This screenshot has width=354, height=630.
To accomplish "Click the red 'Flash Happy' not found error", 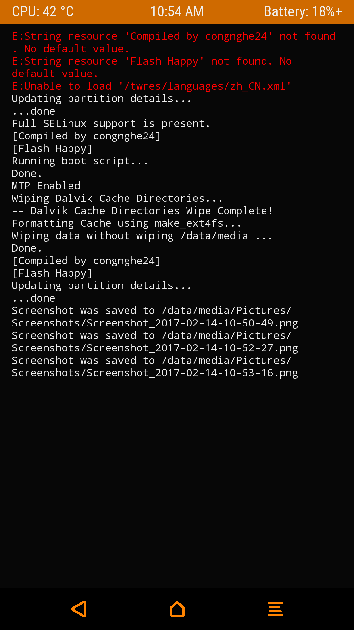I will (152, 67).
